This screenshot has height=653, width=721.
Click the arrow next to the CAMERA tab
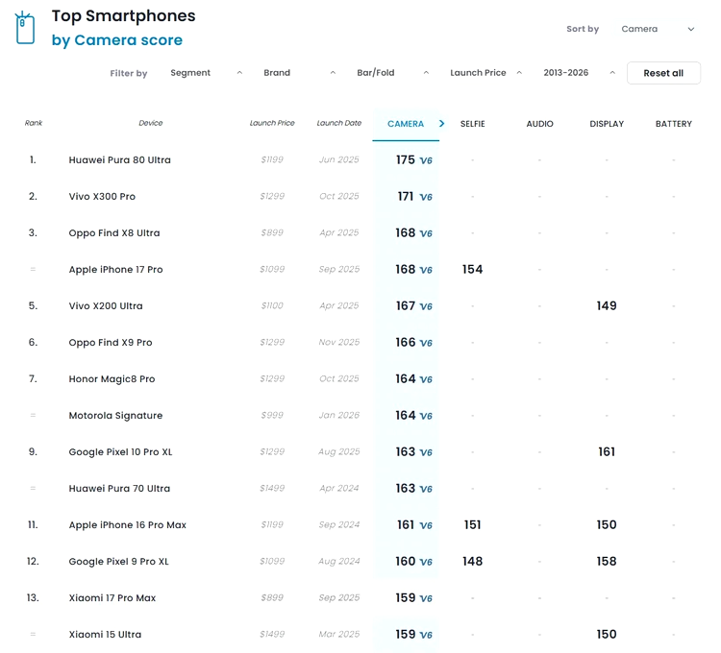[441, 124]
